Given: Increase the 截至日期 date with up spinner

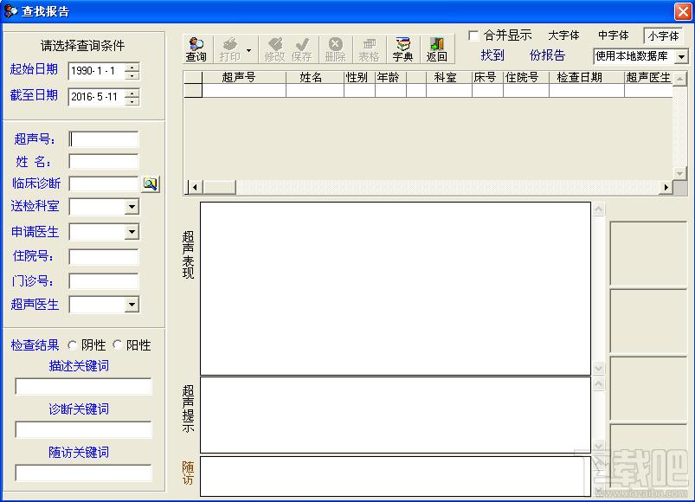Looking at the screenshot, I should tap(132, 93).
